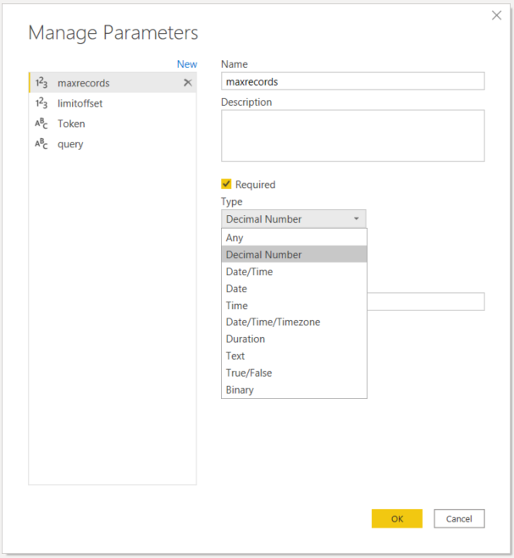Click the Cancel button
The image size is (514, 558).
[x=459, y=518]
